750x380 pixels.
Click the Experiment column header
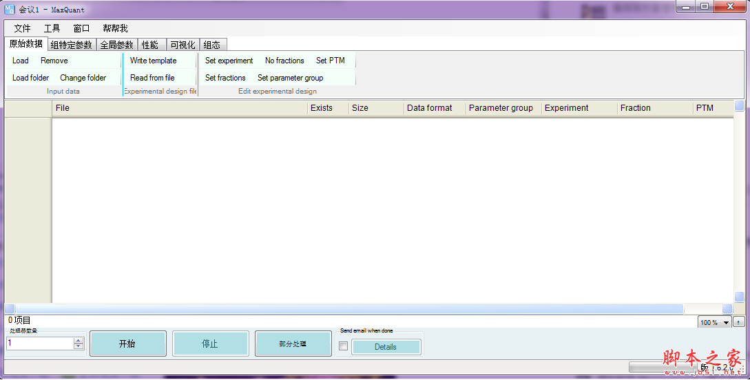(579, 108)
